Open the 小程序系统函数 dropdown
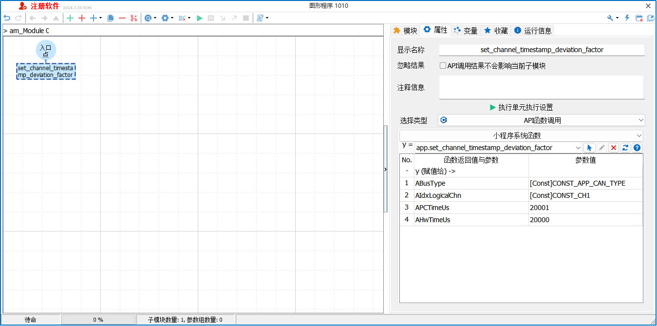 click(x=521, y=135)
